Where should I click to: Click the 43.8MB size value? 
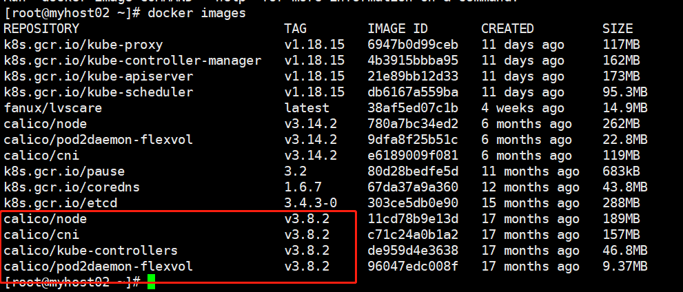[x=625, y=187]
